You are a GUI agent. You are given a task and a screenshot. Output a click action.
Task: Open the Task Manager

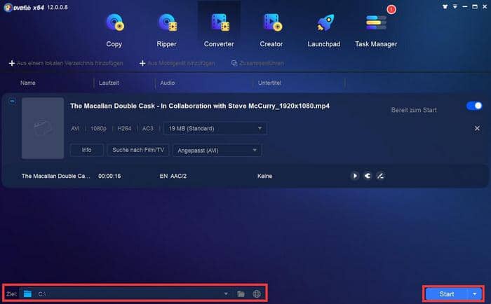pyautogui.click(x=376, y=30)
